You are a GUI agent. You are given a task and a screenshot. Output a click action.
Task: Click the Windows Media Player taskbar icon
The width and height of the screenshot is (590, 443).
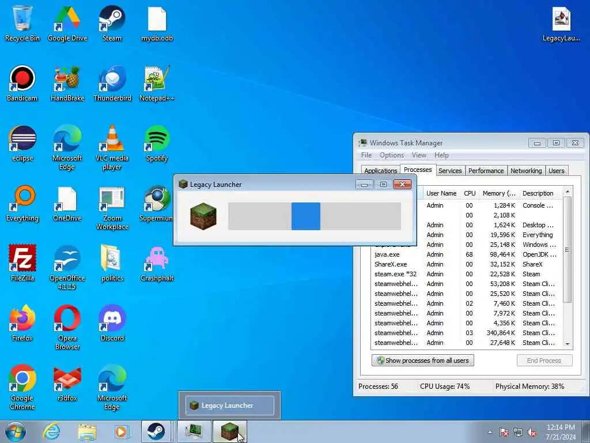click(x=122, y=431)
